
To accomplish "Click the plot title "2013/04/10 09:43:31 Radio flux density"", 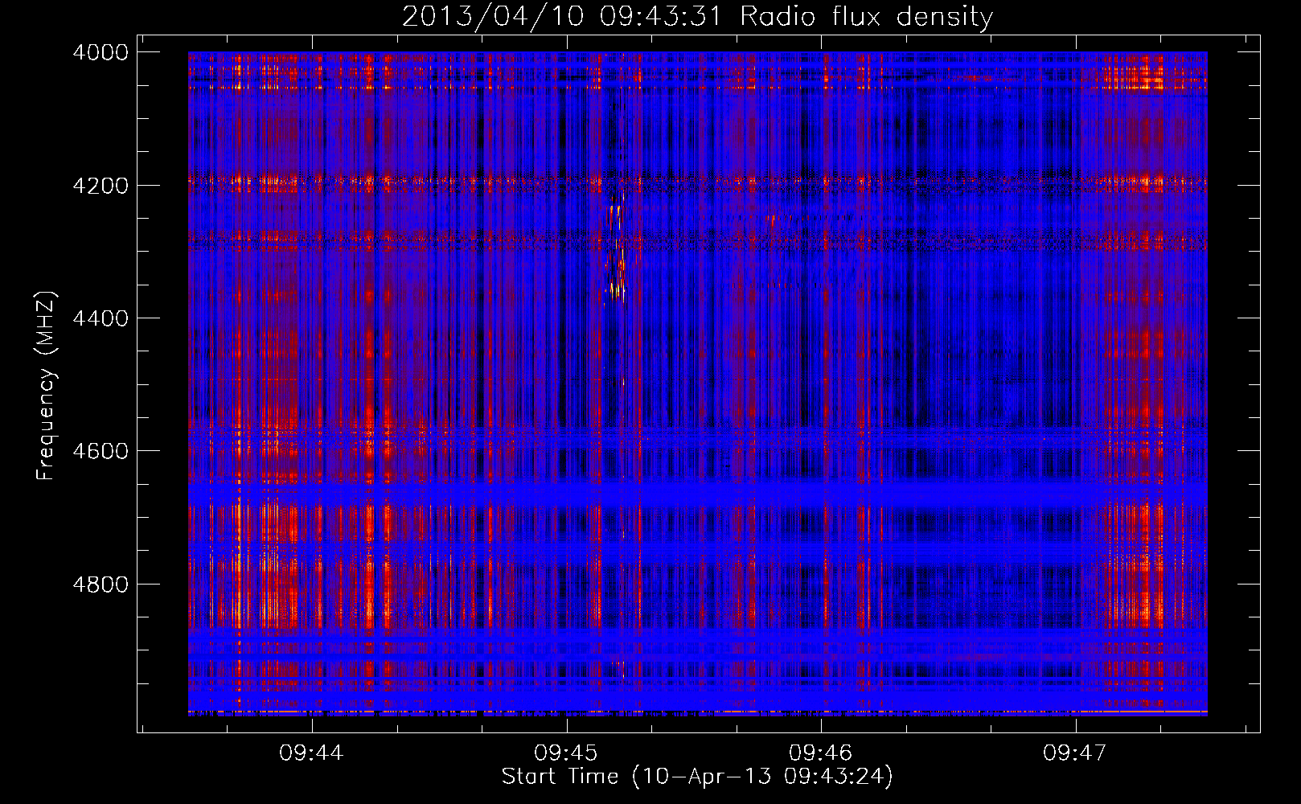I will point(697,16).
